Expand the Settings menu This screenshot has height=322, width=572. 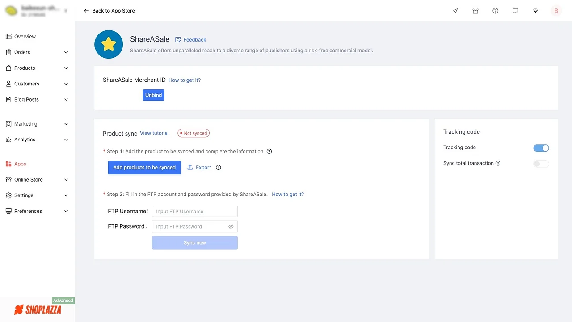click(66, 195)
